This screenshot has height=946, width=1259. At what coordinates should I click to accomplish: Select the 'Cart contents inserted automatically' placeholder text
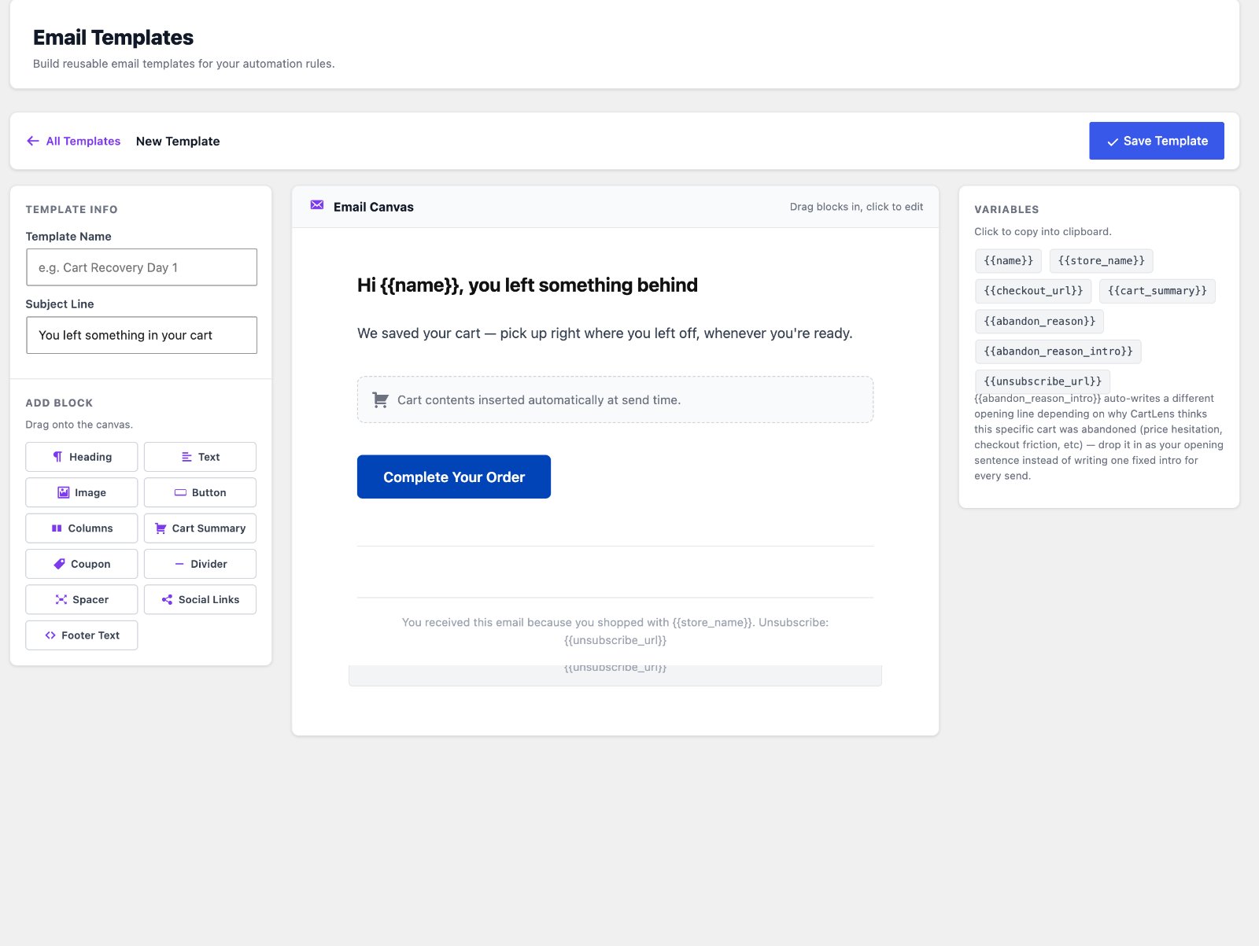coord(539,400)
